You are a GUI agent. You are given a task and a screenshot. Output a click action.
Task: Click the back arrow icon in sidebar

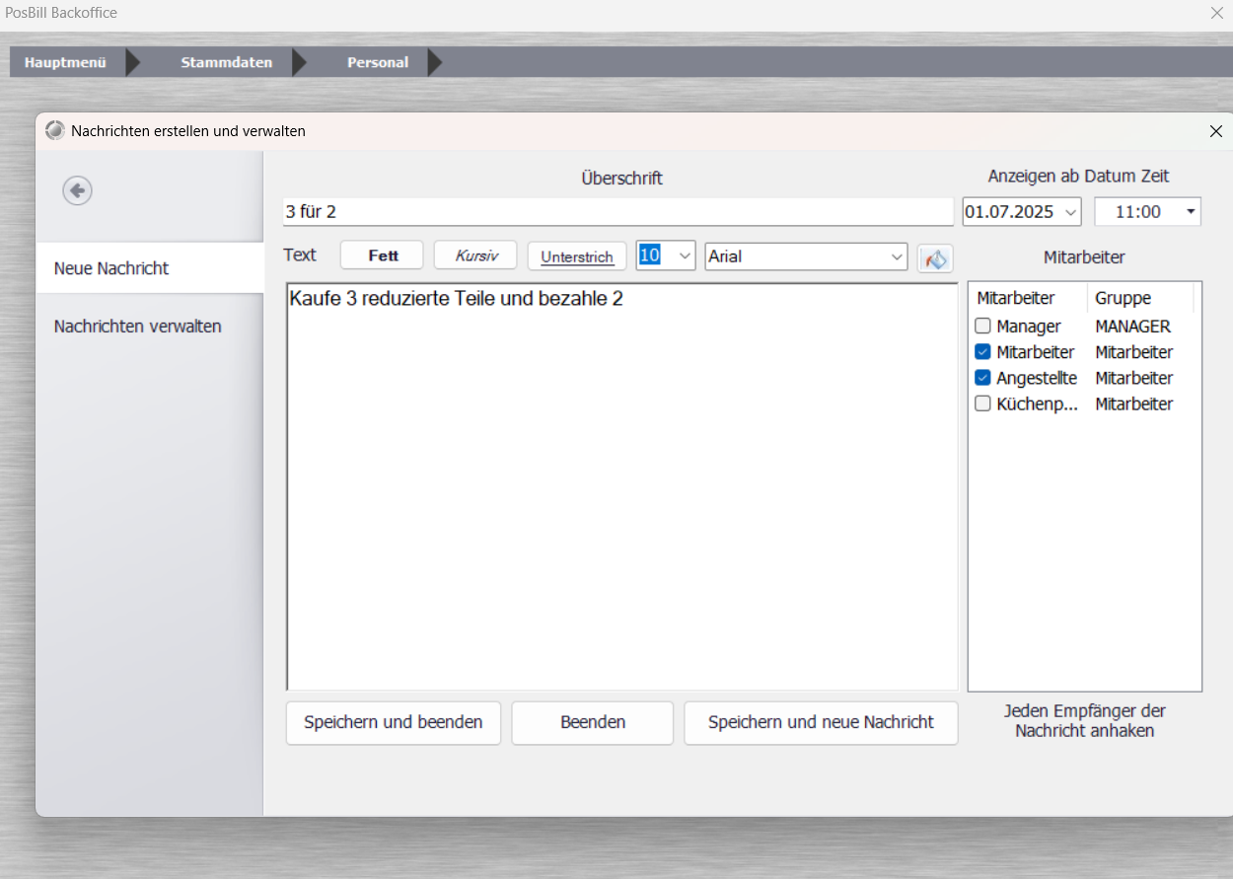pyautogui.click(x=78, y=190)
